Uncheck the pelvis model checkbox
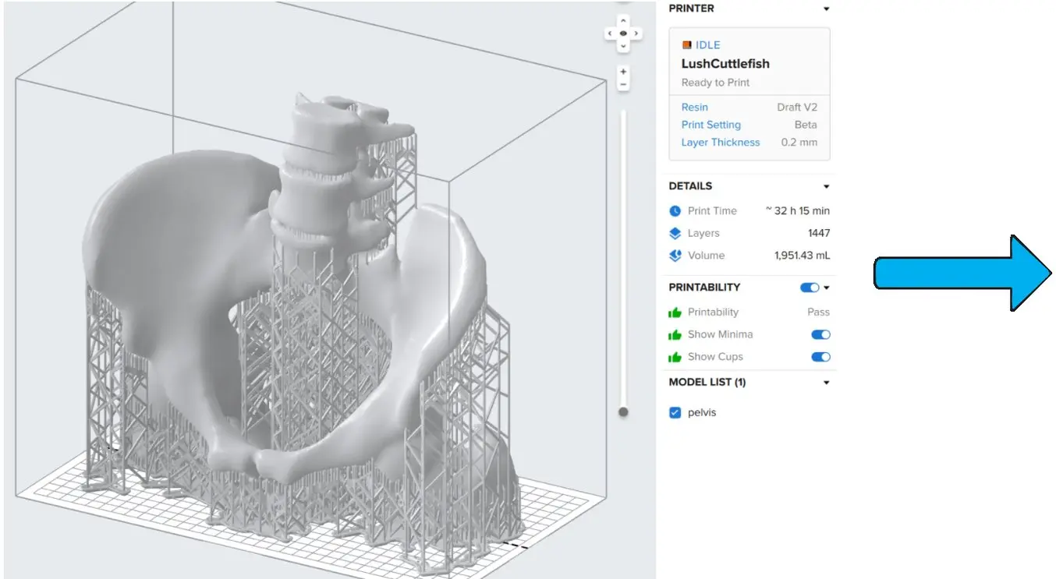Screen dimensions: 1056x579 tap(675, 413)
